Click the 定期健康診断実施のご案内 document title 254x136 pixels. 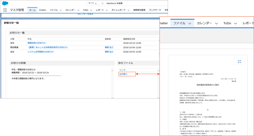click(x=208, y=85)
